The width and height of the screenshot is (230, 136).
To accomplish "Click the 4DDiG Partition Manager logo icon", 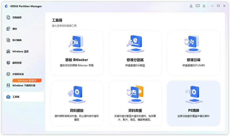I will 7,6.
